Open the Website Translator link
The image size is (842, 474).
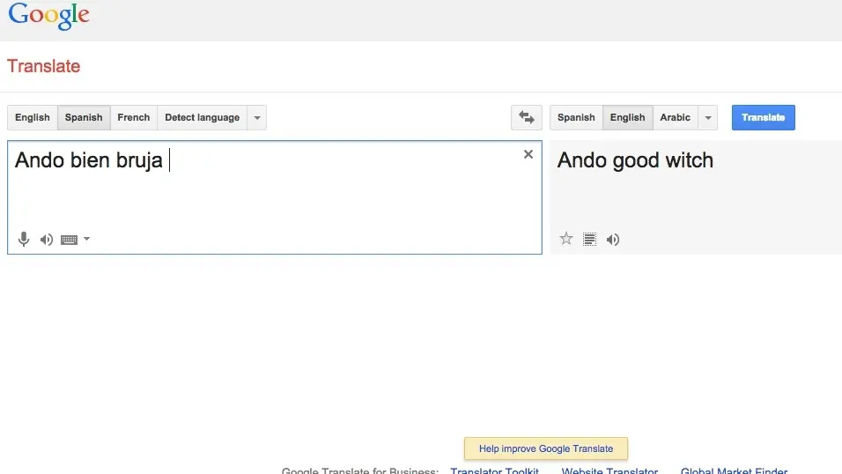tap(609, 470)
